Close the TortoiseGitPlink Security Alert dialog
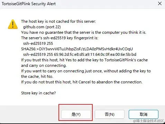The image size is (165, 124). [160, 3]
